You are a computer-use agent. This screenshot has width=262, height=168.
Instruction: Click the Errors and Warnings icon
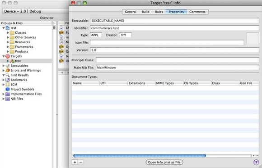(8, 70)
